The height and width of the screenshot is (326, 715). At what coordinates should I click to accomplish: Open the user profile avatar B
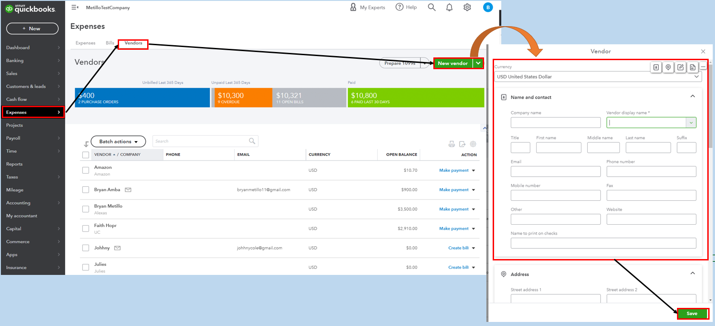click(488, 7)
